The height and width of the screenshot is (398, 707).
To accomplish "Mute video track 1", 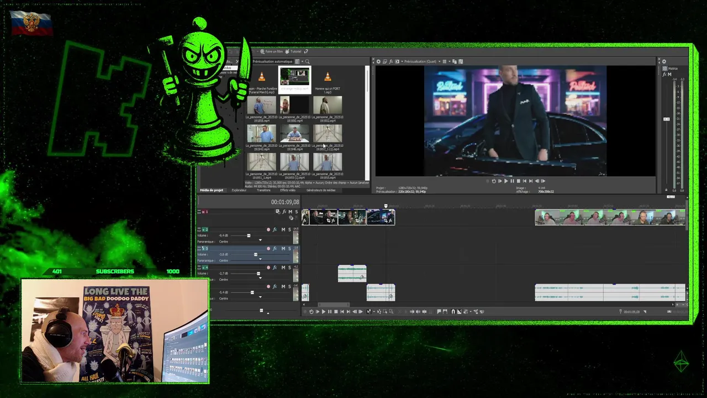I will [291, 212].
